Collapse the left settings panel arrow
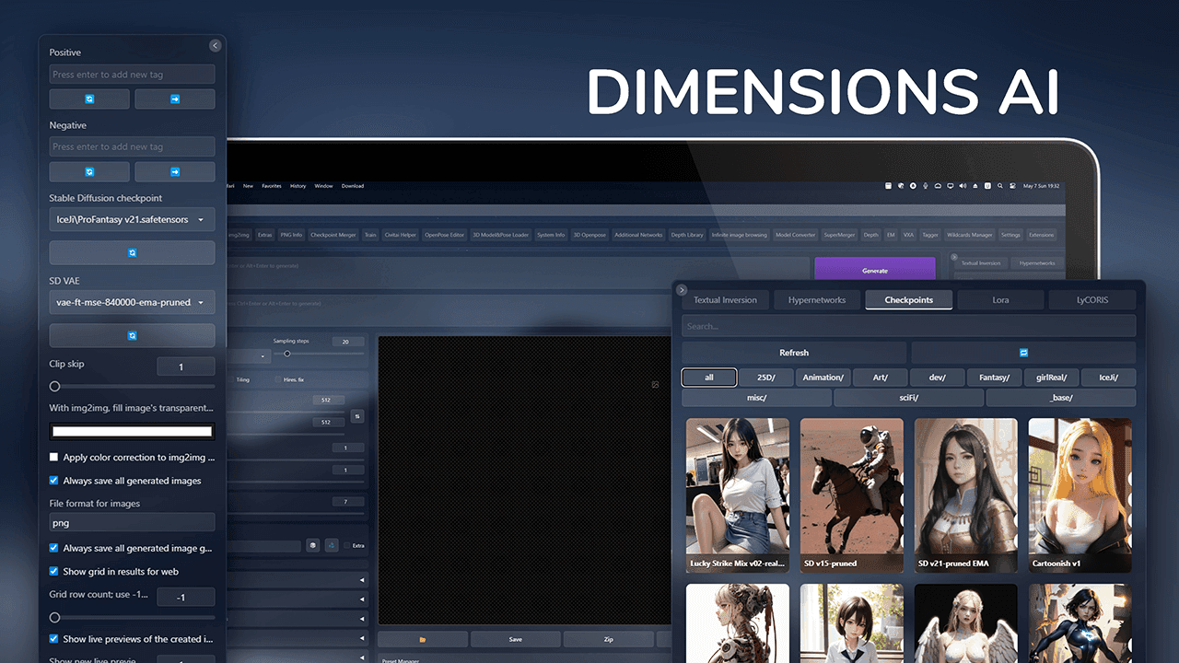The image size is (1179, 663). pos(215,45)
